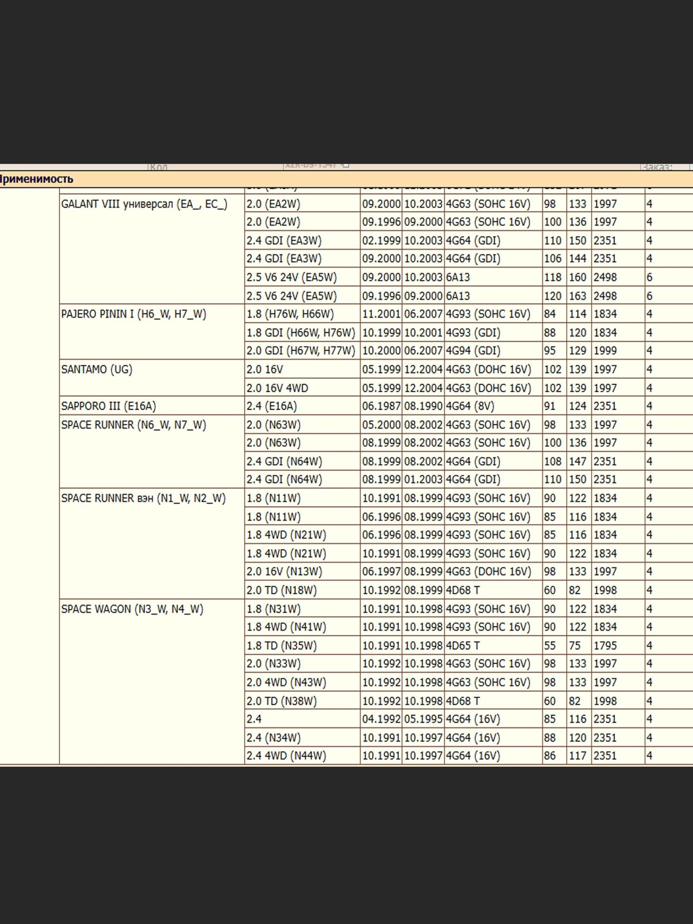Select SPACE RUNNER (N6_W, N7_W) model cell
This screenshot has width=693, height=924.
(134, 425)
